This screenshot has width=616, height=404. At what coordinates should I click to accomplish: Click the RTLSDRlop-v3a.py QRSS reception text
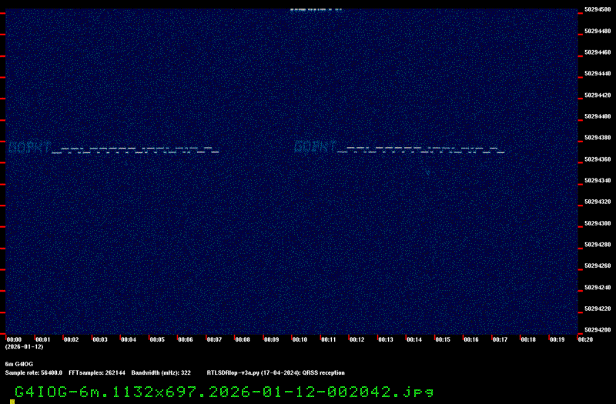coord(276,372)
